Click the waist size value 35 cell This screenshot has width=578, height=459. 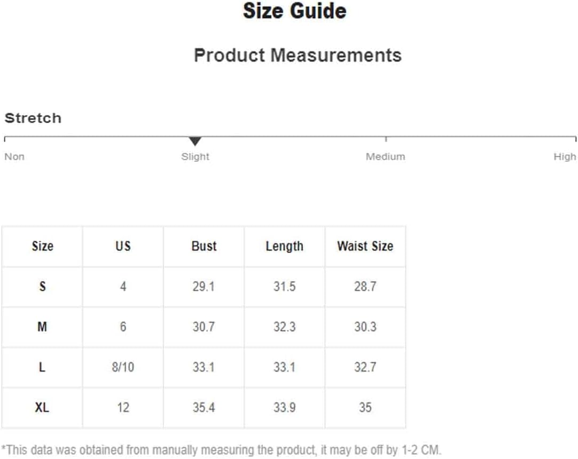[365, 408]
